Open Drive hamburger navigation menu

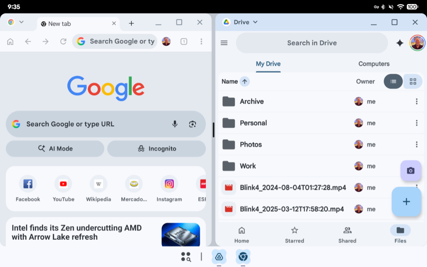(x=224, y=43)
